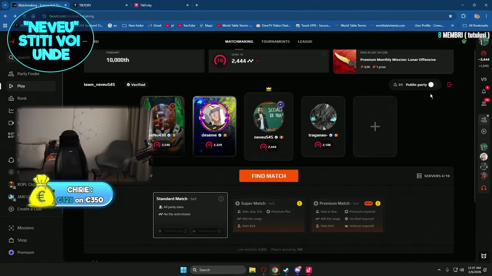This screenshot has width=492, height=276.
Task: Click the Premium Match yellow warning icon
Action: point(378,204)
